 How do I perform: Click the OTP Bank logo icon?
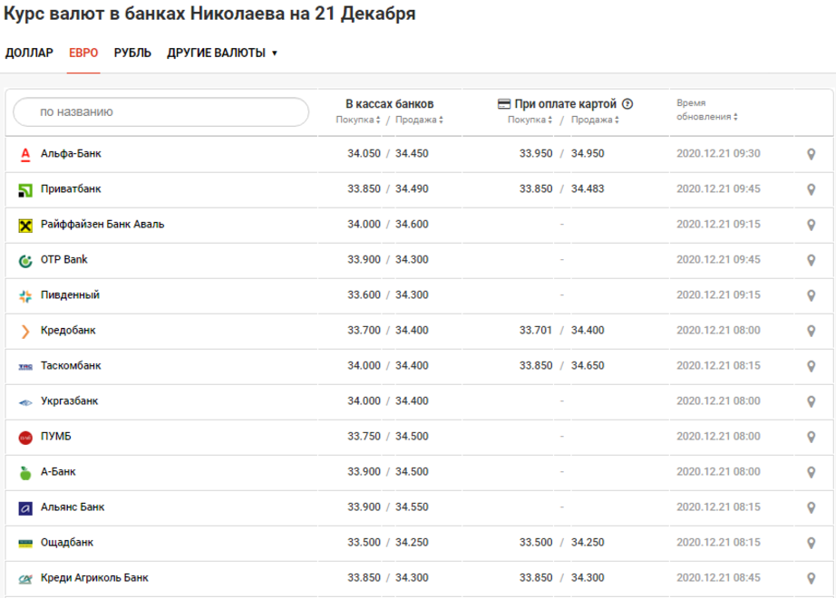tap(25, 260)
